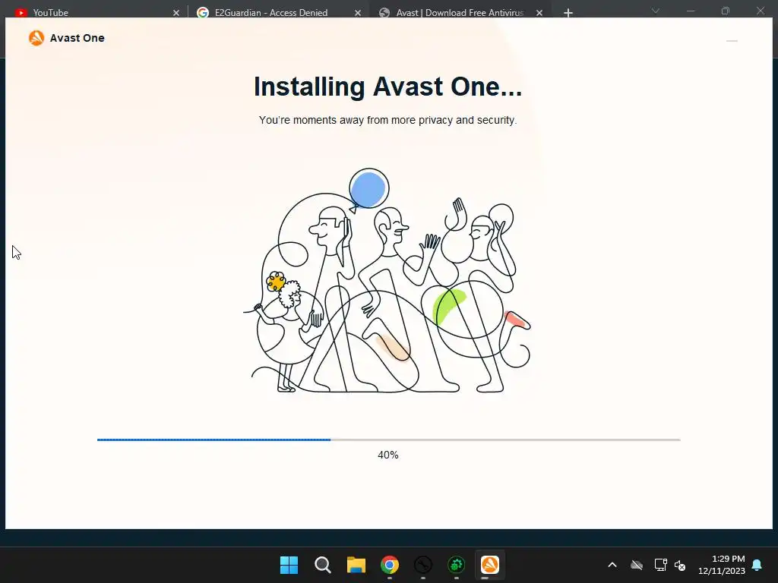Open network status tray icon
Image resolution: width=778 pixels, height=583 pixels.
click(x=660, y=565)
